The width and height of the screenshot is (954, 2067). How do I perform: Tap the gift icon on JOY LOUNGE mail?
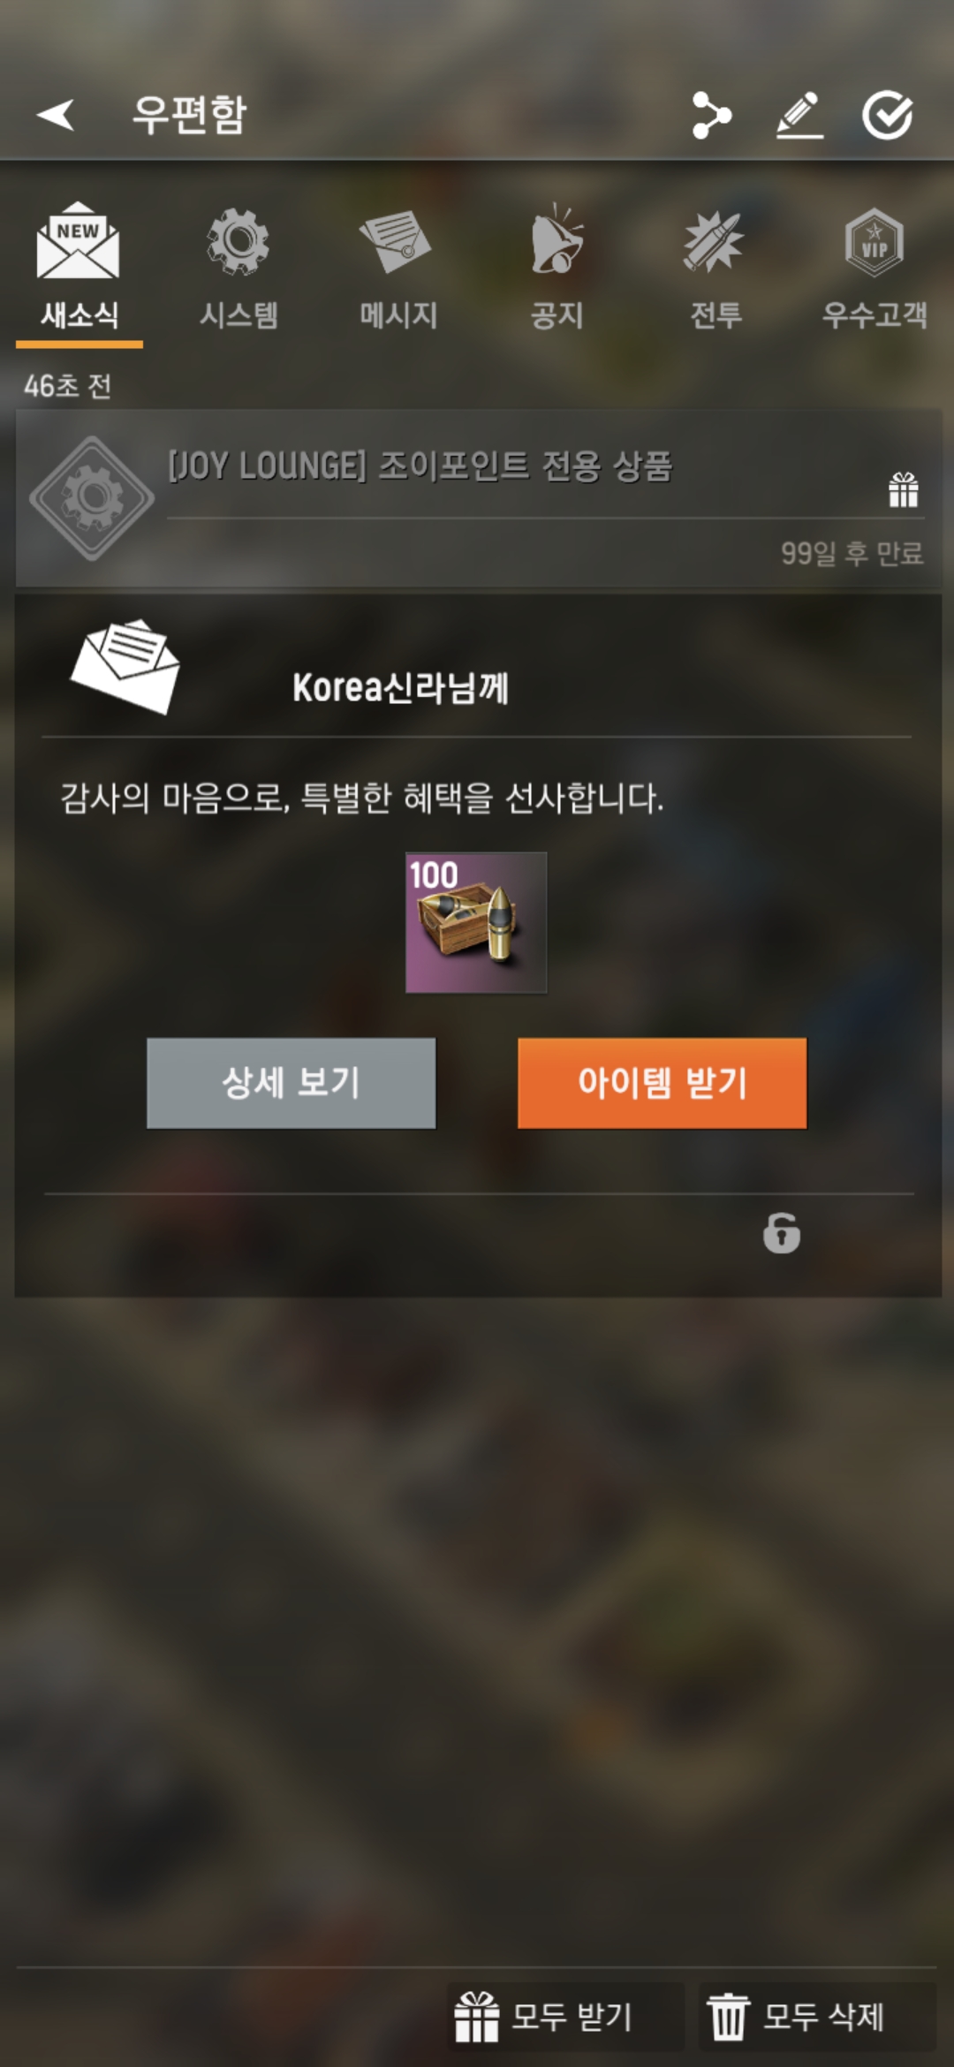[903, 489]
